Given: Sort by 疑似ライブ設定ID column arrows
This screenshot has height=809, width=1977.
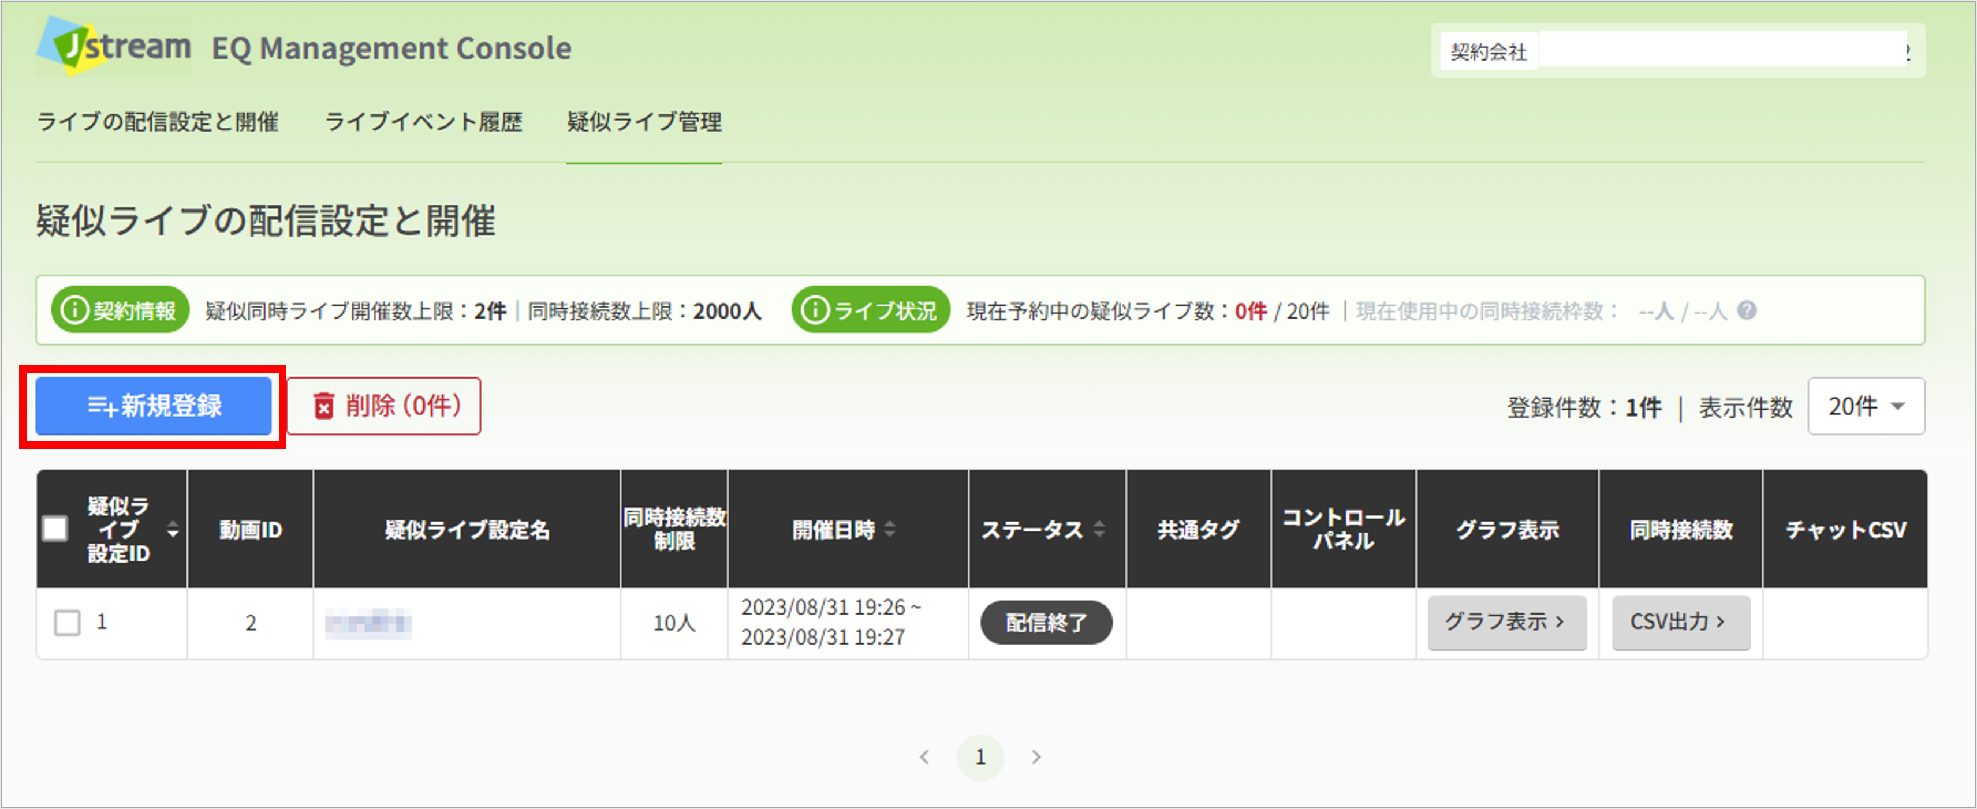Looking at the screenshot, I should pos(173,529).
